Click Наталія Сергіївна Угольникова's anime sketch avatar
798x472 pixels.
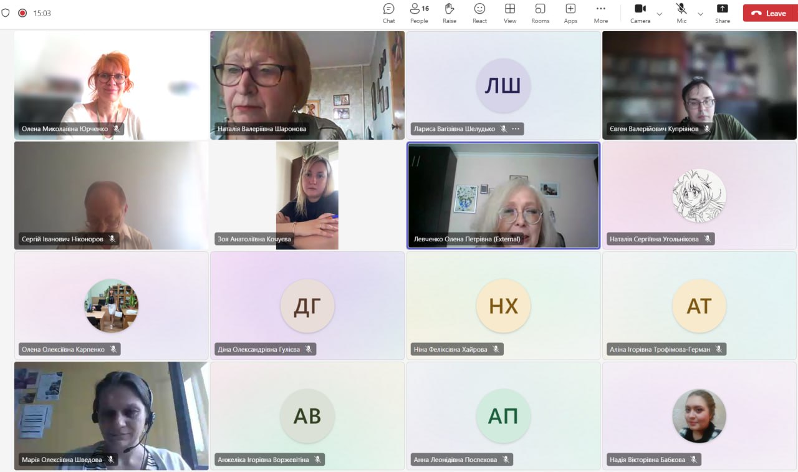click(699, 196)
